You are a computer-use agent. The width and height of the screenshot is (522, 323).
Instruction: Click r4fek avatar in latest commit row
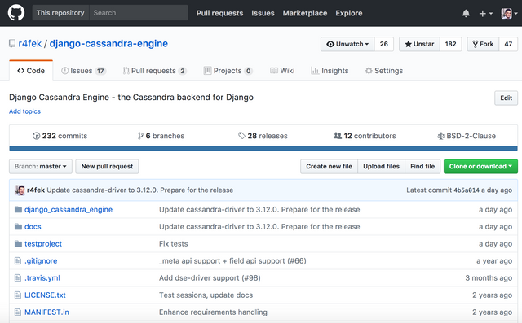[x=20, y=190]
